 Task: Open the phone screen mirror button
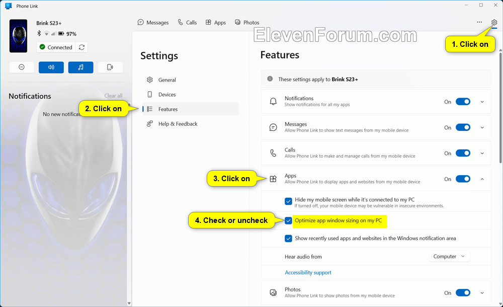pyautogui.click(x=110, y=67)
